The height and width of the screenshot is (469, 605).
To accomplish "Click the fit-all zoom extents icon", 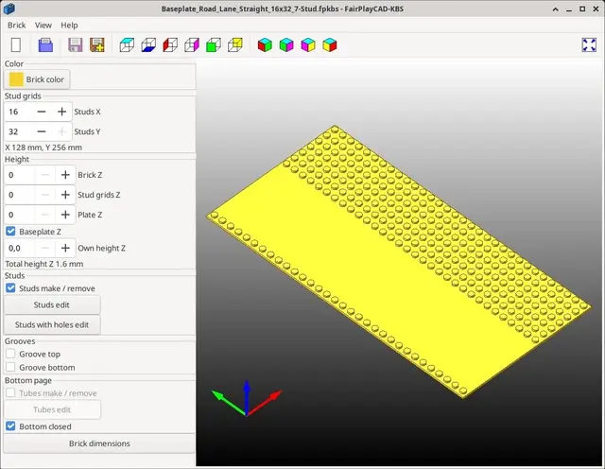I will (x=589, y=44).
